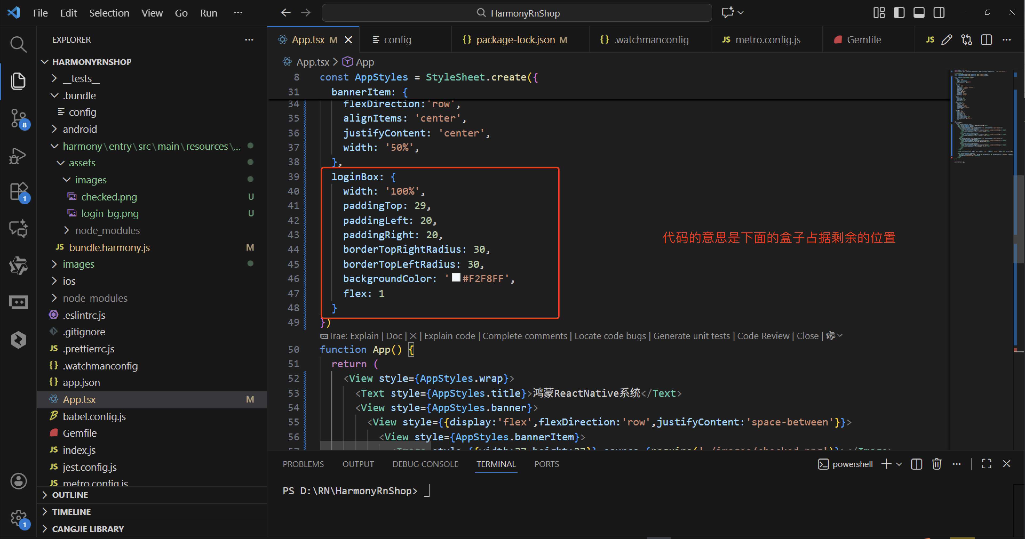
Task: Expand the OUTLINE section
Action: pos(70,495)
